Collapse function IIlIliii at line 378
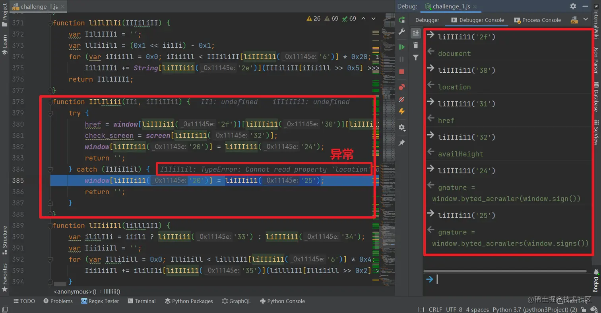The width and height of the screenshot is (601, 313). (x=50, y=102)
